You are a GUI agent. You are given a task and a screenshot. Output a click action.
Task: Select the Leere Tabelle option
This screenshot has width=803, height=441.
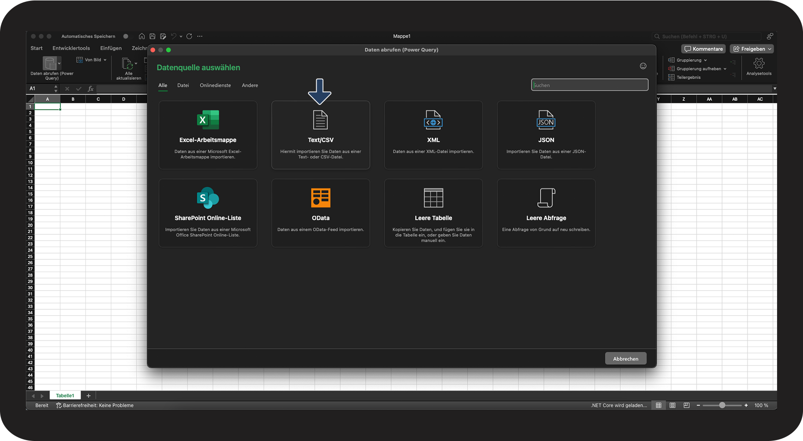point(433,213)
